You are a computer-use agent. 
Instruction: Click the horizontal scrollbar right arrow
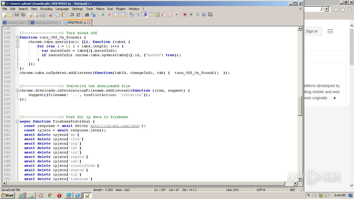point(295,183)
